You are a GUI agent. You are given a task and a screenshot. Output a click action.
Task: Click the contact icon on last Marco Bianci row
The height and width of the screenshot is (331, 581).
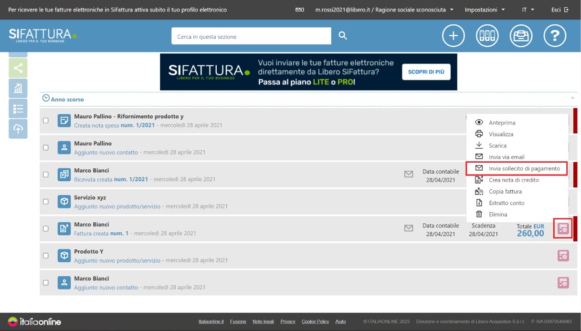click(x=64, y=283)
